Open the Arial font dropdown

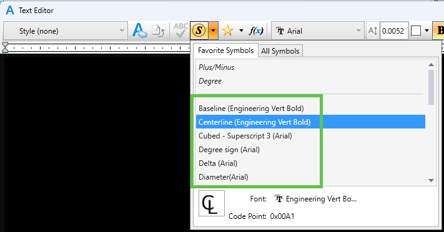318,31
